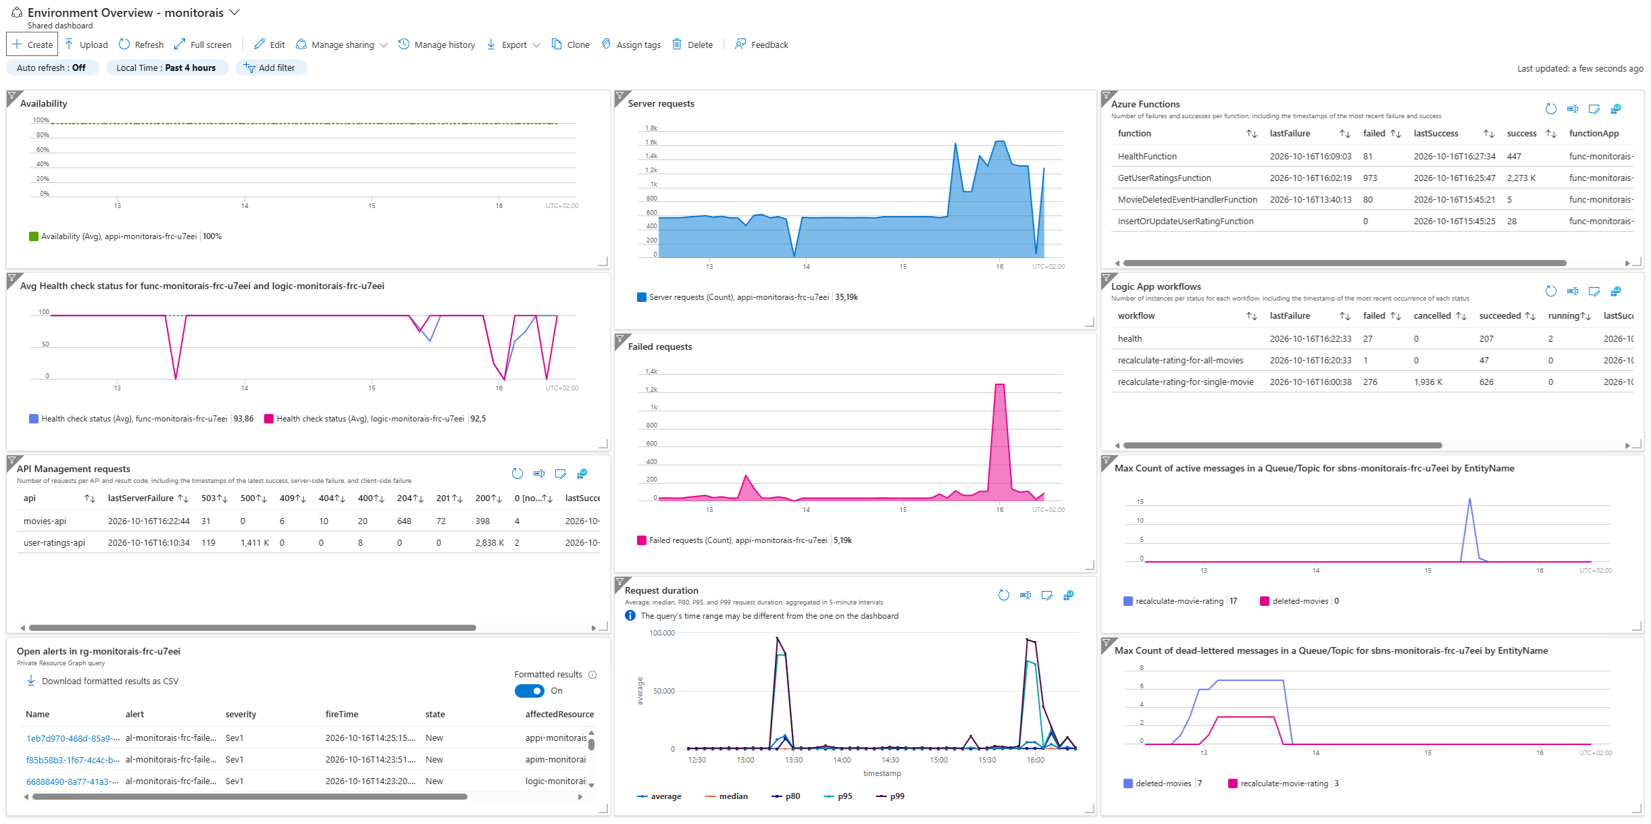
Task: Click Edit in the dashboard toolbar
Action: point(270,45)
